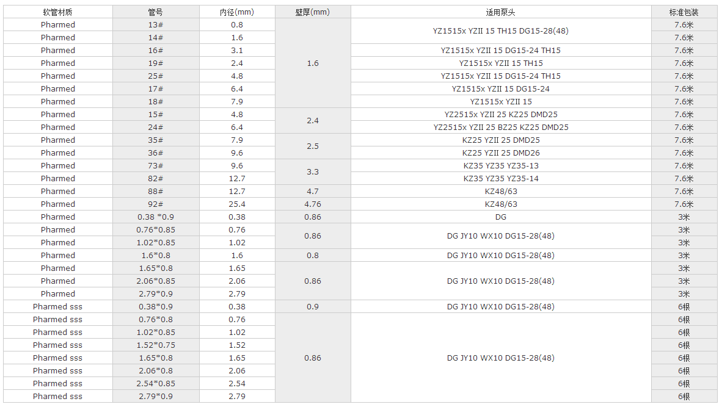722x407 pixels.
Task: Click the 标准包装 column header
Action: pos(684,12)
